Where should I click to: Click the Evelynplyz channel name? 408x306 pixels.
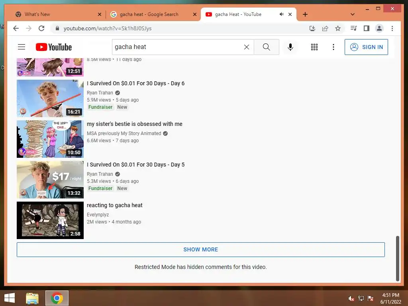tap(98, 215)
